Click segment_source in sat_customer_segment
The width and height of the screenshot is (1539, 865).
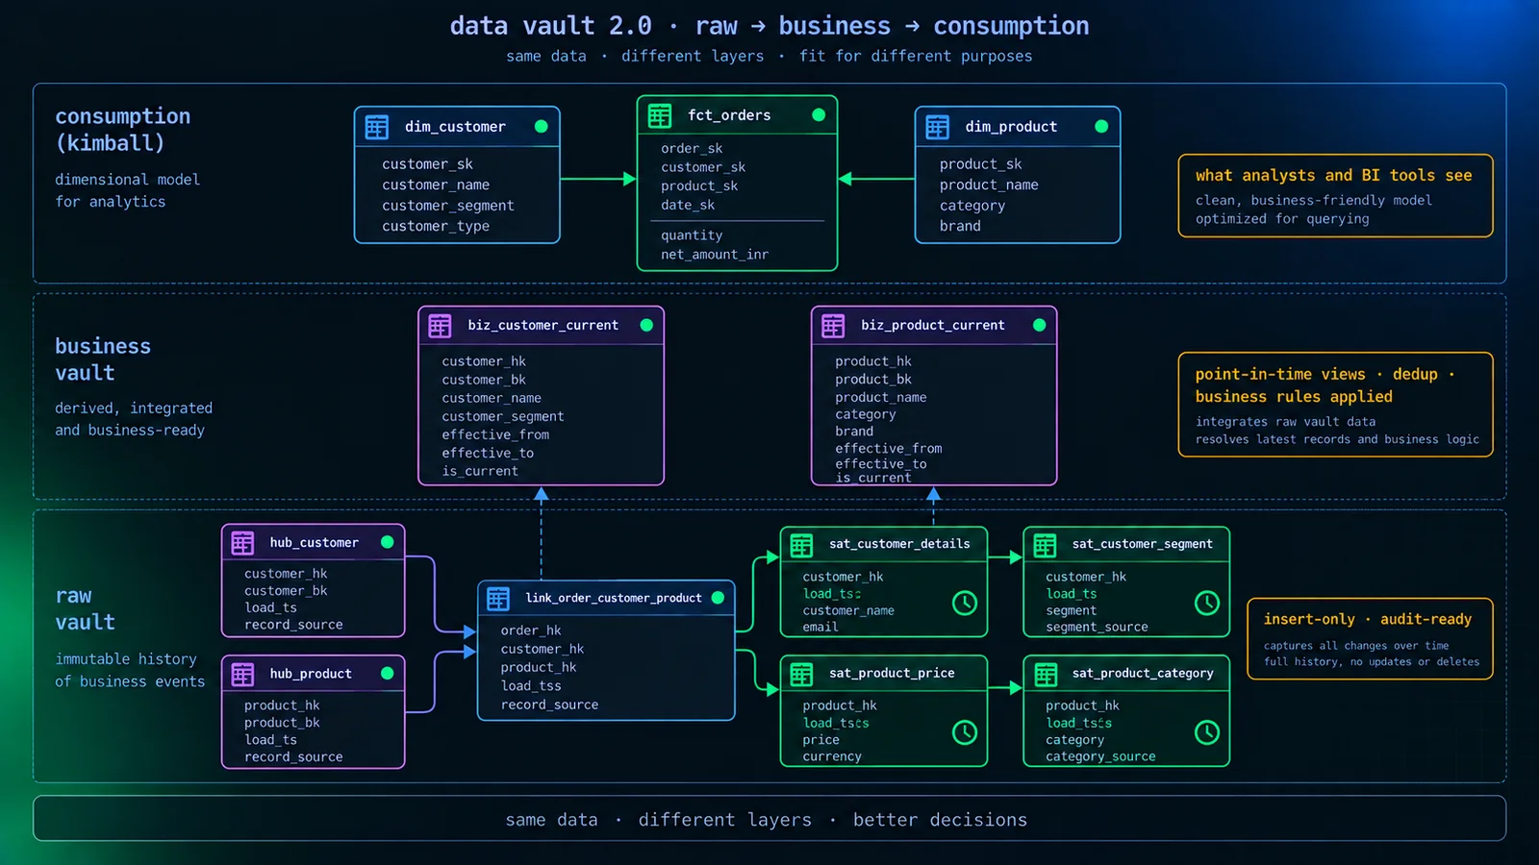[x=1097, y=627]
